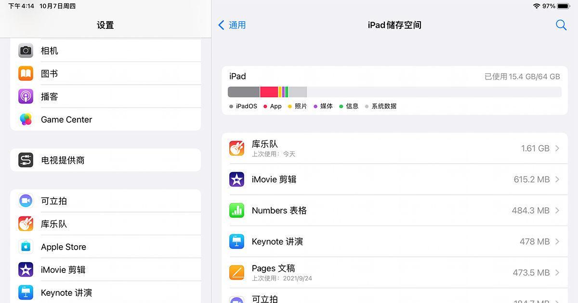This screenshot has width=578, height=303.
Task: Select Keynote 讲演 in settings sidebar
Action: point(105,293)
